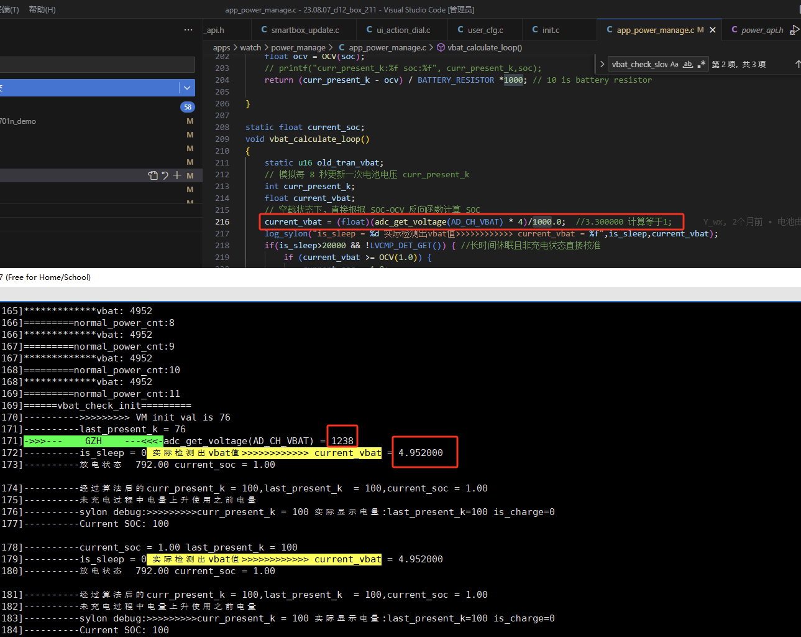Viewport: 801px width, 637px height.
Task: Click log_sylon call on line 217
Action: coord(286,234)
